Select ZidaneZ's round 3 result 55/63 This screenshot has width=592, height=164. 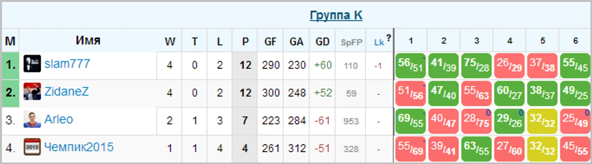(x=476, y=93)
